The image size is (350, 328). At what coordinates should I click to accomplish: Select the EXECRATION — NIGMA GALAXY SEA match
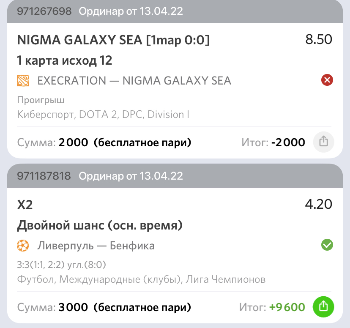click(x=134, y=81)
